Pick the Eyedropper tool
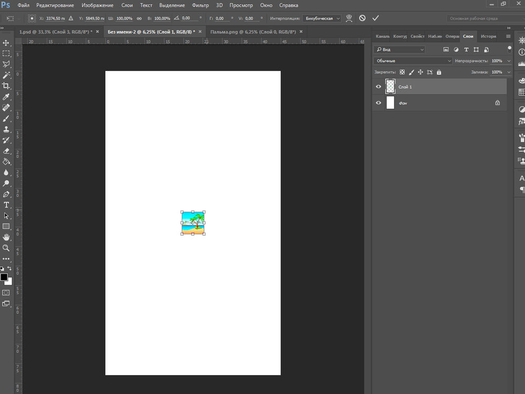Screen dimensions: 525x394 pyautogui.click(x=6, y=97)
